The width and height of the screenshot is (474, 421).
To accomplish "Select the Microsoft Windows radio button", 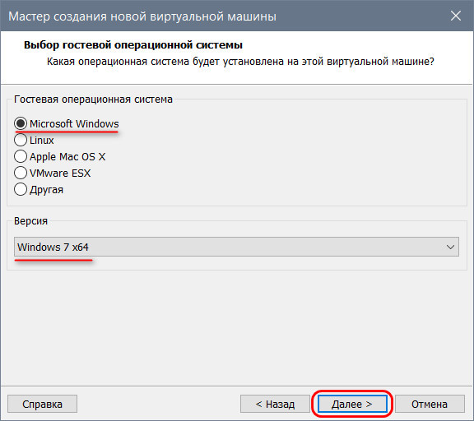I will (x=21, y=123).
